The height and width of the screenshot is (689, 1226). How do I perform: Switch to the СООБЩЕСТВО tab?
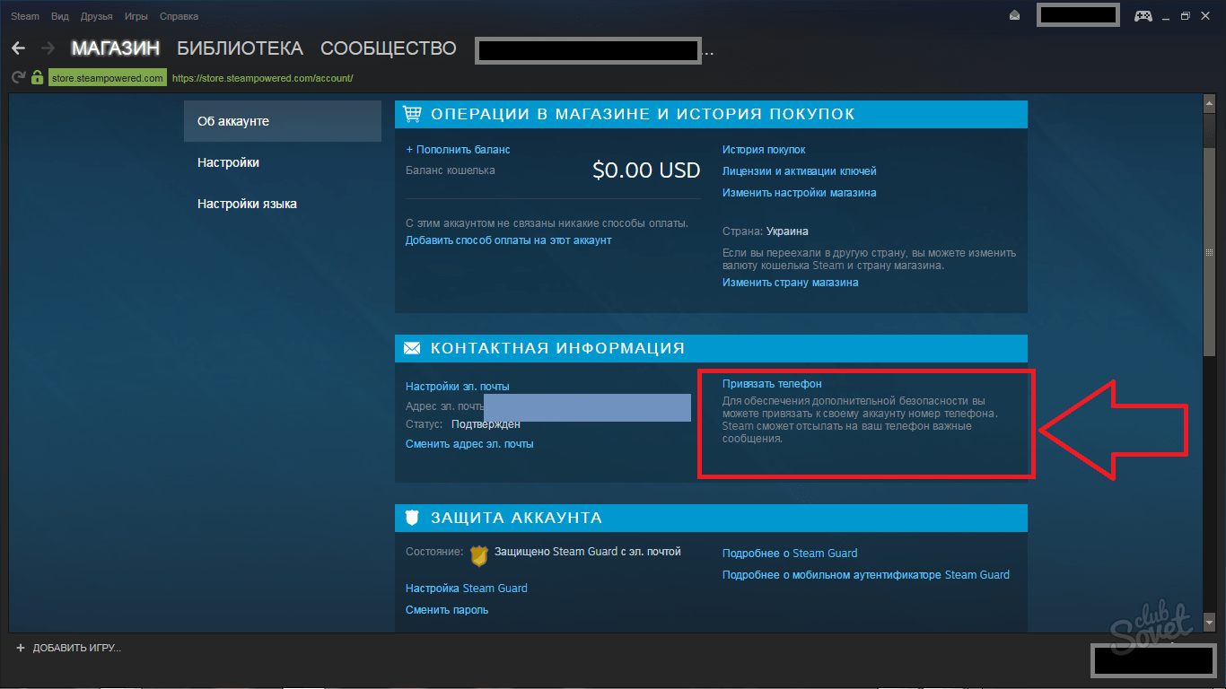[388, 48]
